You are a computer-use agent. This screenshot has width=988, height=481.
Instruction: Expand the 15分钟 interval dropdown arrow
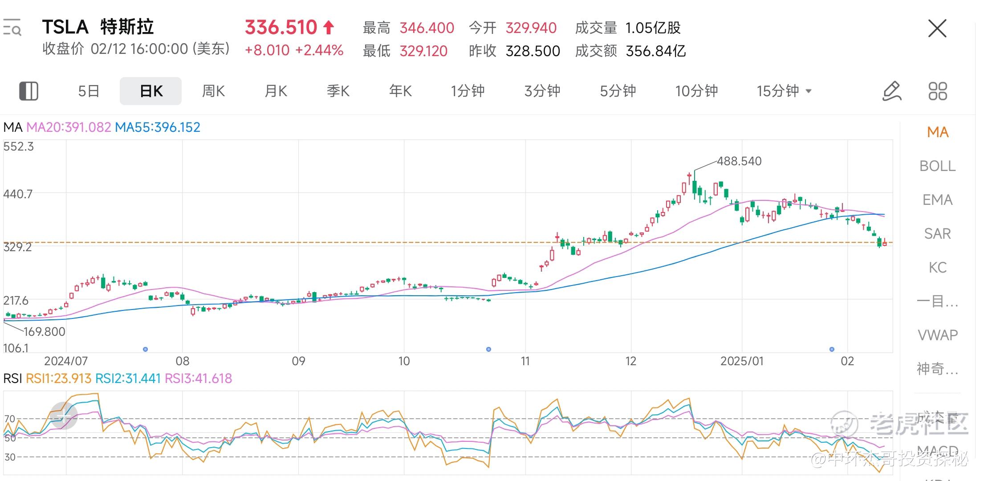tap(809, 91)
